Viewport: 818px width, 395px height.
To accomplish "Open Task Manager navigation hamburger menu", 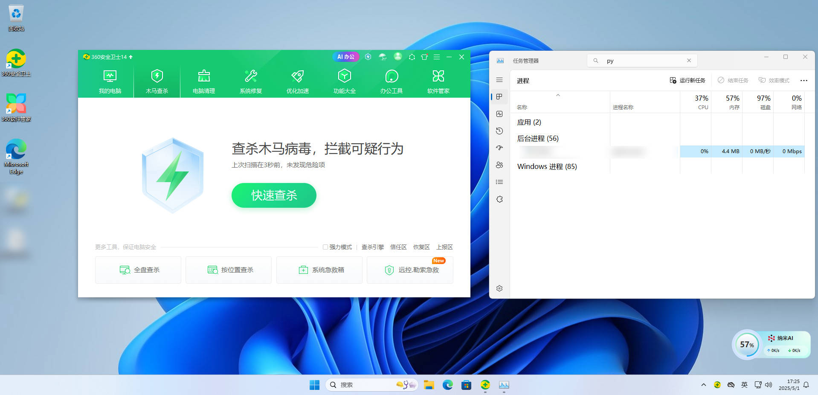I will point(499,80).
